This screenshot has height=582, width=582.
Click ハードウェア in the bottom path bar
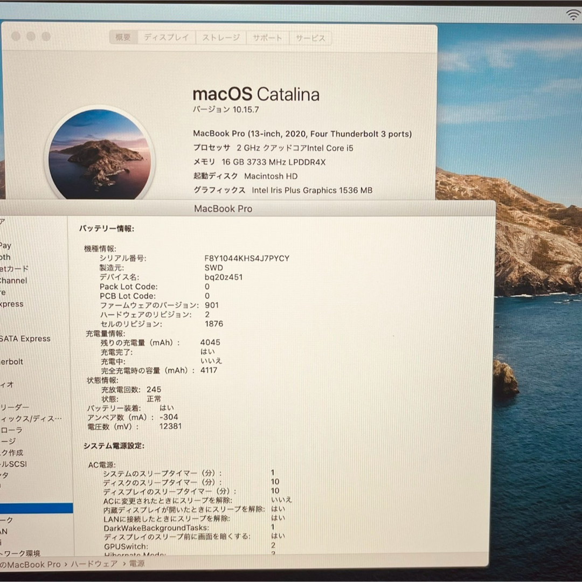pyautogui.click(x=94, y=564)
